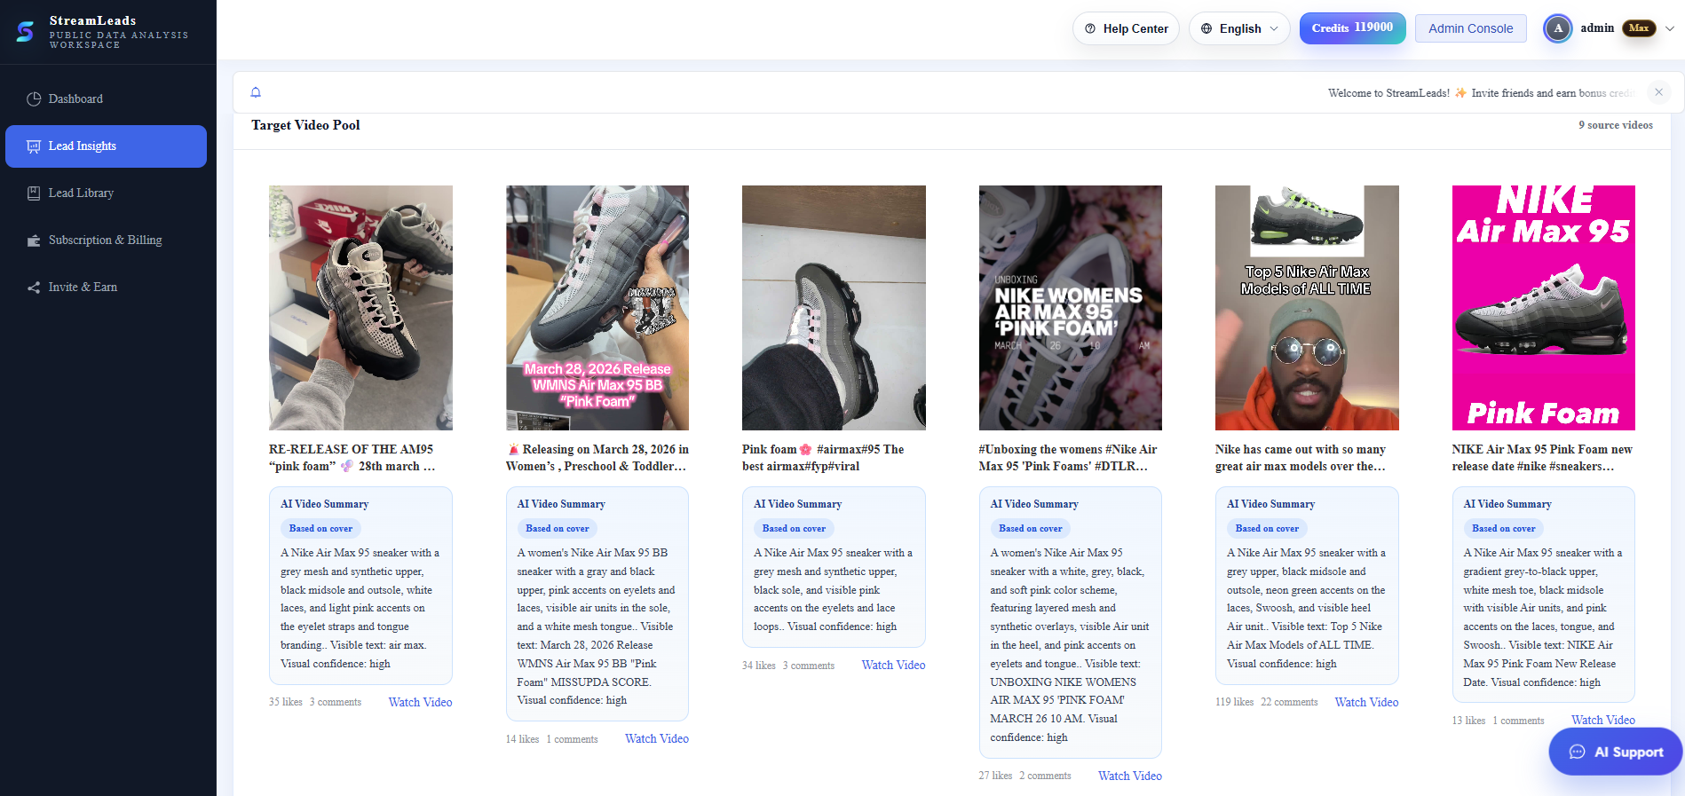Dismiss the welcome banner with X
This screenshot has height=796, width=1685.
pyautogui.click(x=1658, y=92)
